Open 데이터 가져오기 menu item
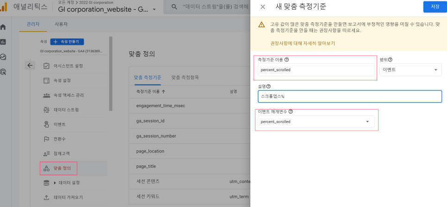 coord(68,197)
